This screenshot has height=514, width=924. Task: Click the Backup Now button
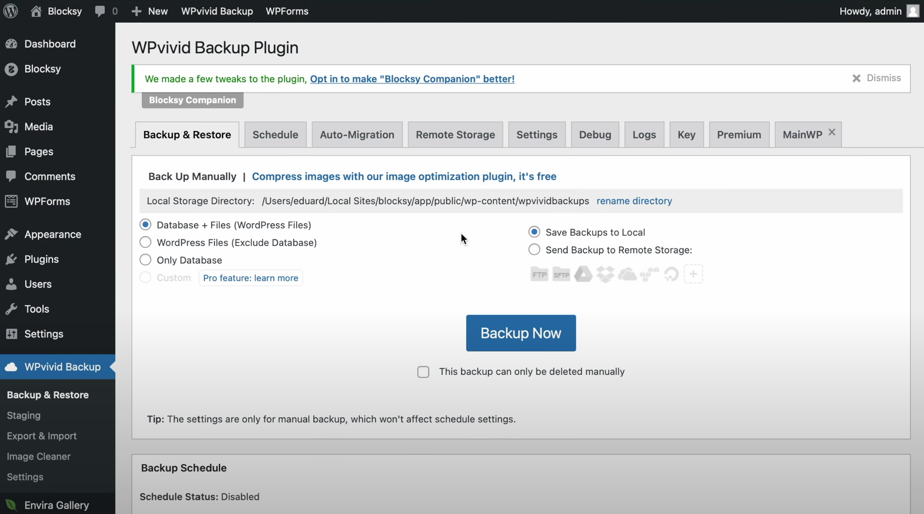point(521,333)
